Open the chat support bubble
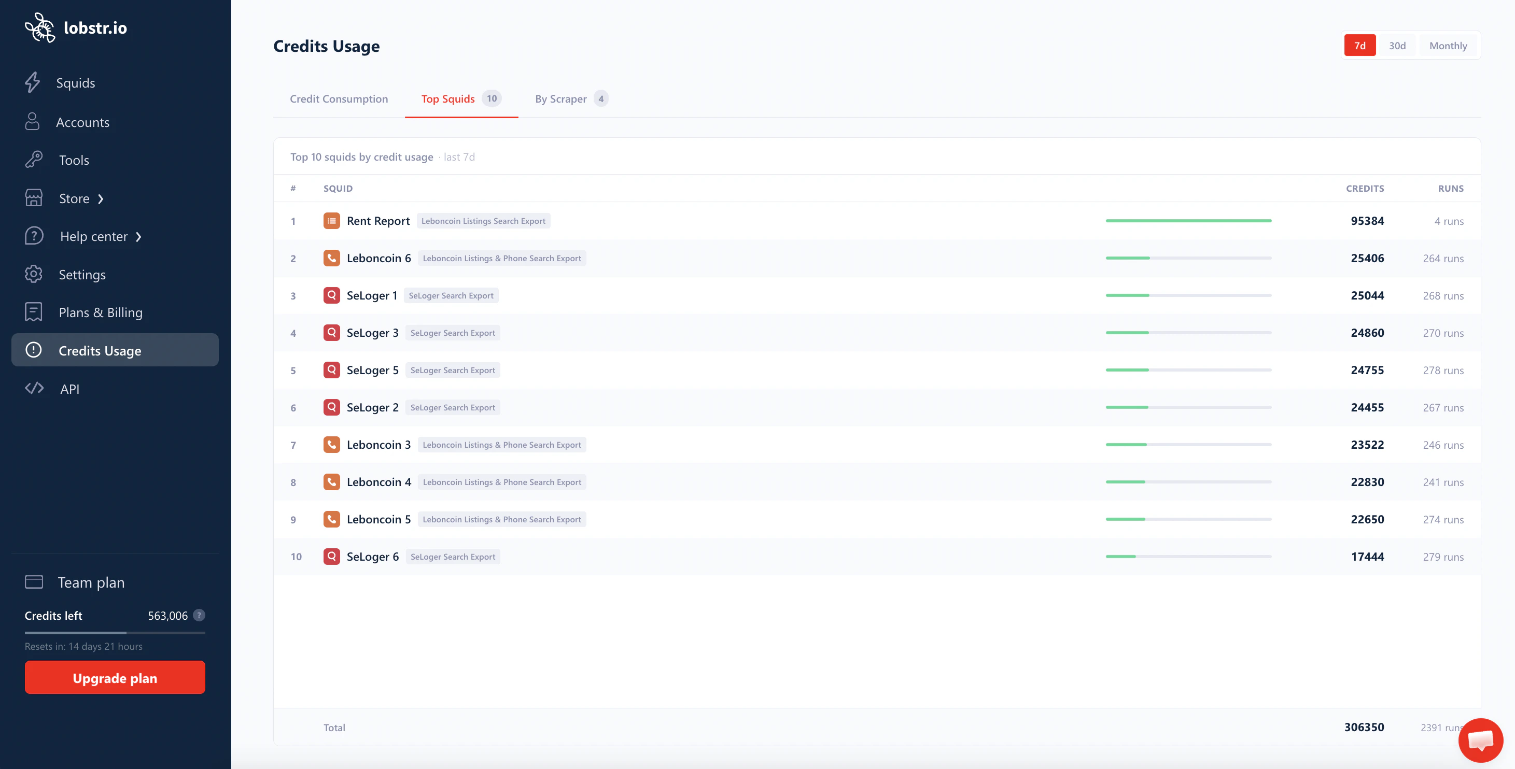 pos(1480,740)
